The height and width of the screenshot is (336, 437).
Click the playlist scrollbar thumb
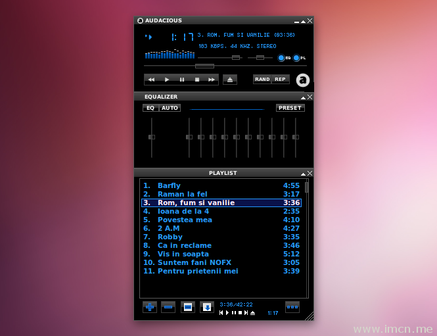tap(307, 187)
